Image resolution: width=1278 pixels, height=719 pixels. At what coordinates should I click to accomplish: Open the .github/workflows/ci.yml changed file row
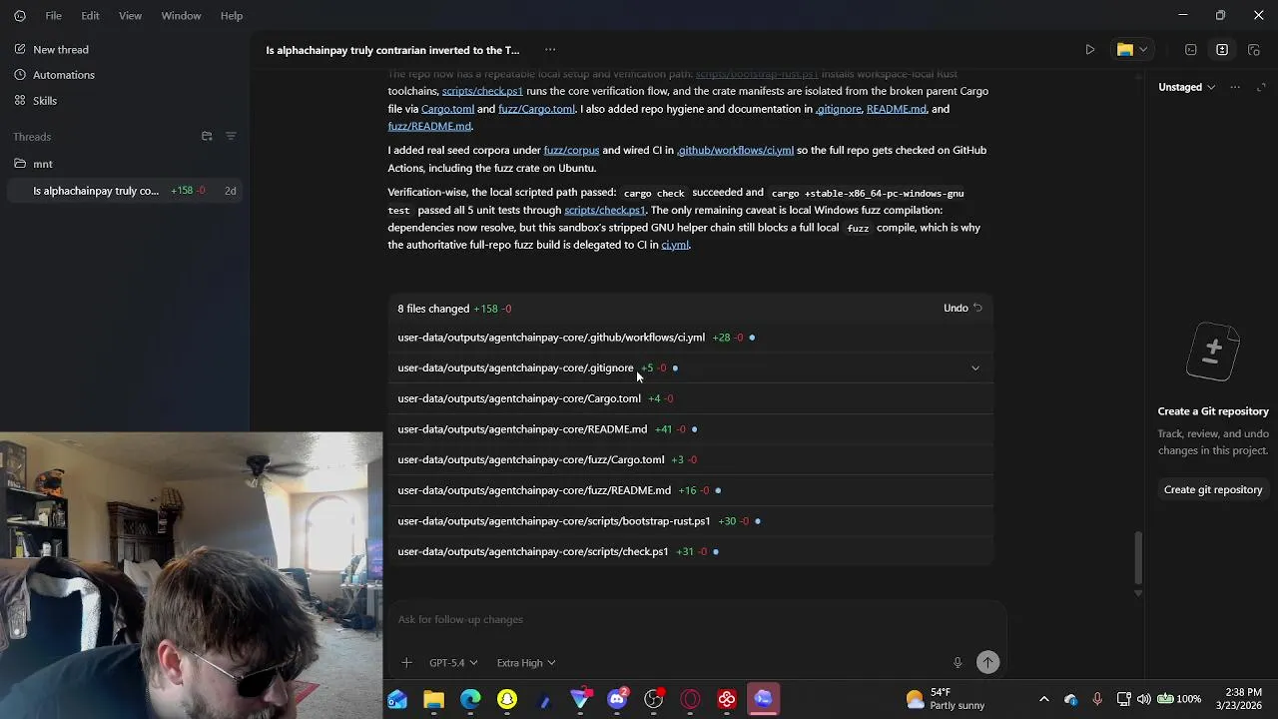pos(691,338)
